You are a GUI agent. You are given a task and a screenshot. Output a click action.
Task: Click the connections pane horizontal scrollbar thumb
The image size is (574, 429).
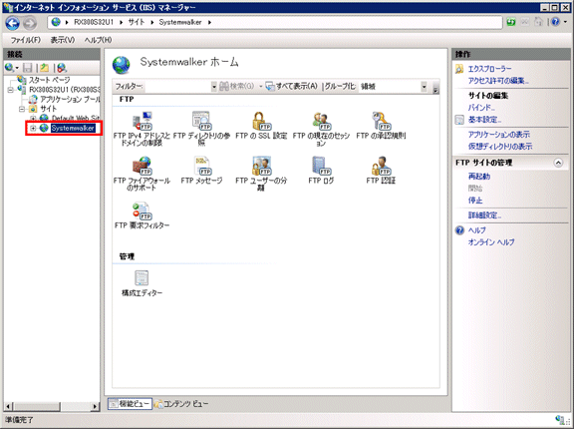[x=37, y=406]
